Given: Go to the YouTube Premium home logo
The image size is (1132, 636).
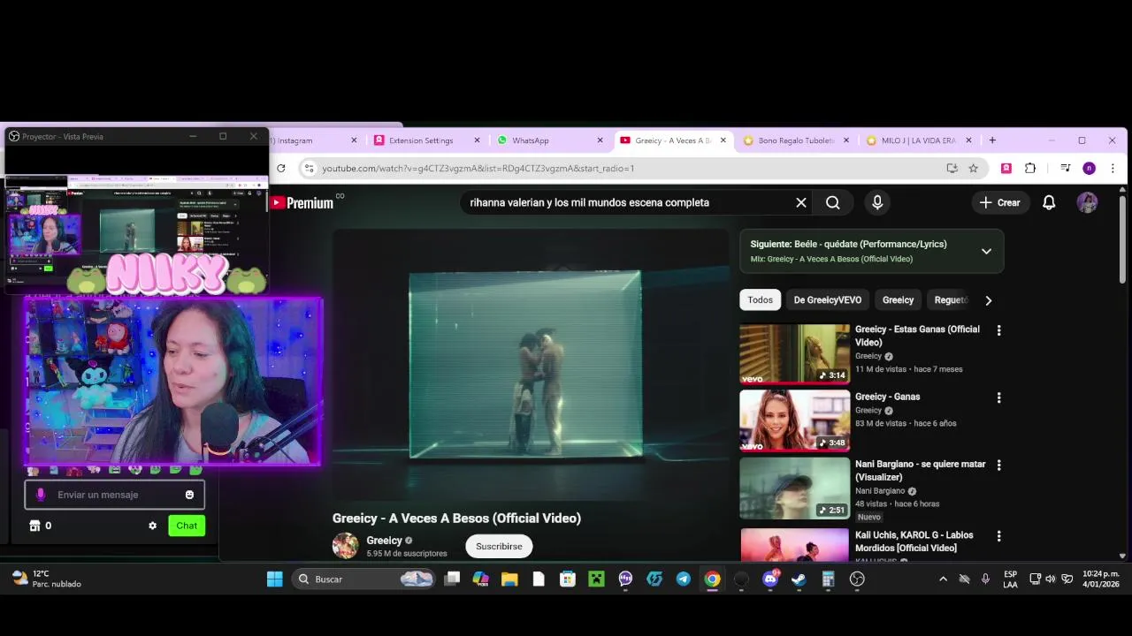Looking at the screenshot, I should coord(302,203).
